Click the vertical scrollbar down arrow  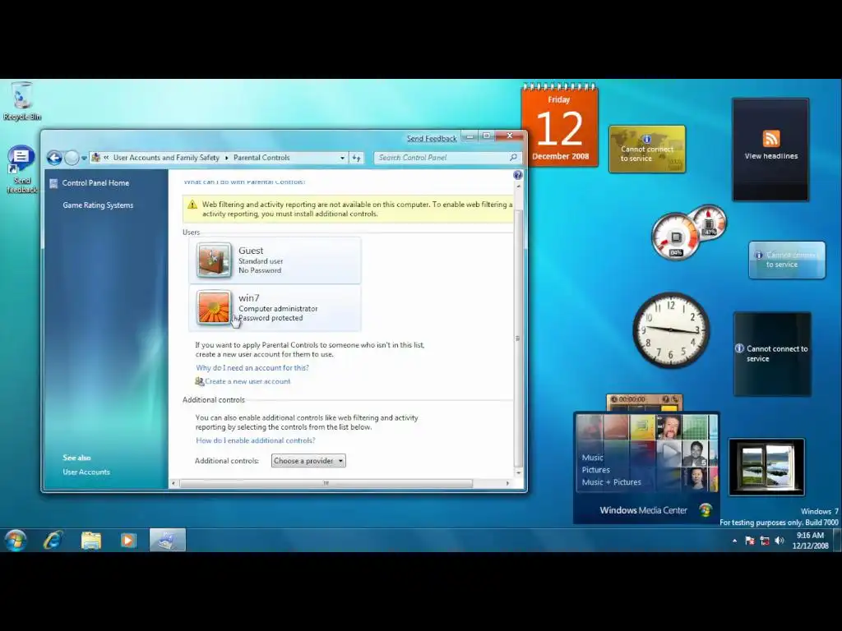point(518,472)
